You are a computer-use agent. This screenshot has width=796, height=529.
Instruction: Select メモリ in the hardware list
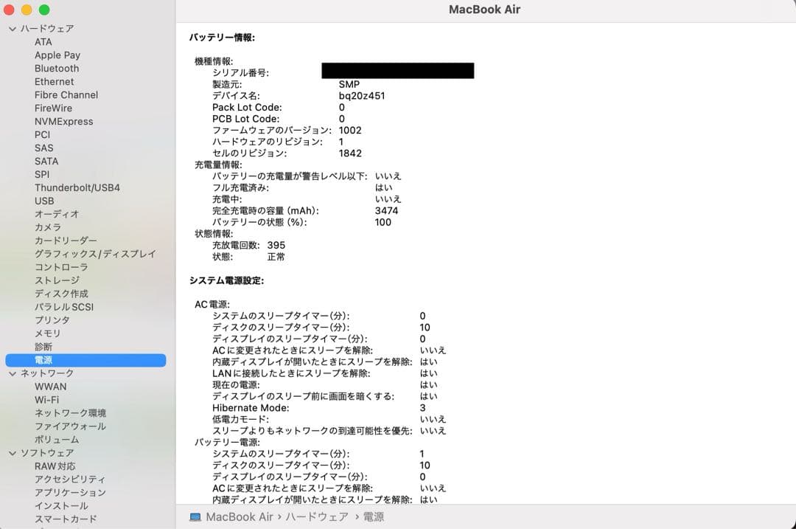47,333
